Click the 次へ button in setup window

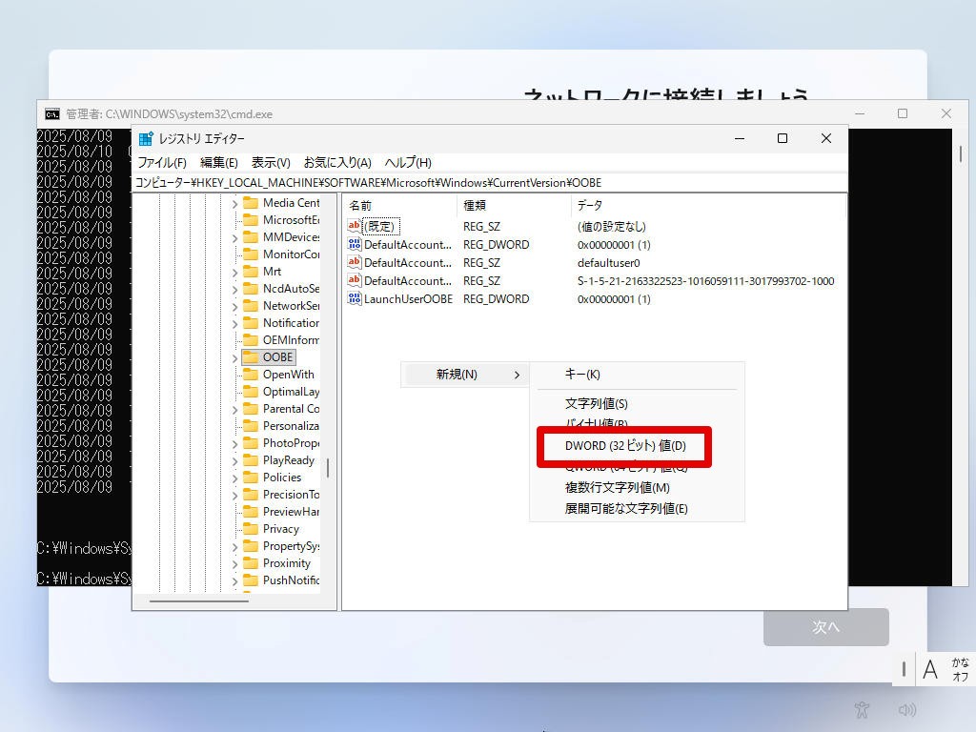(826, 627)
